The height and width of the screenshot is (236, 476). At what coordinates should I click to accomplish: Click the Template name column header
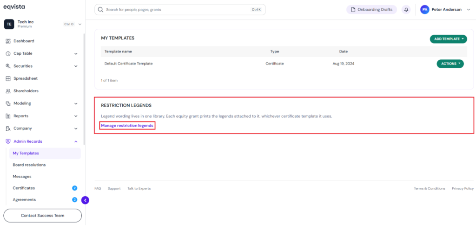click(x=118, y=51)
